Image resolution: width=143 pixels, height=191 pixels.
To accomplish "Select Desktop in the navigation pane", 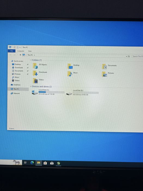I will (x=18, y=64).
